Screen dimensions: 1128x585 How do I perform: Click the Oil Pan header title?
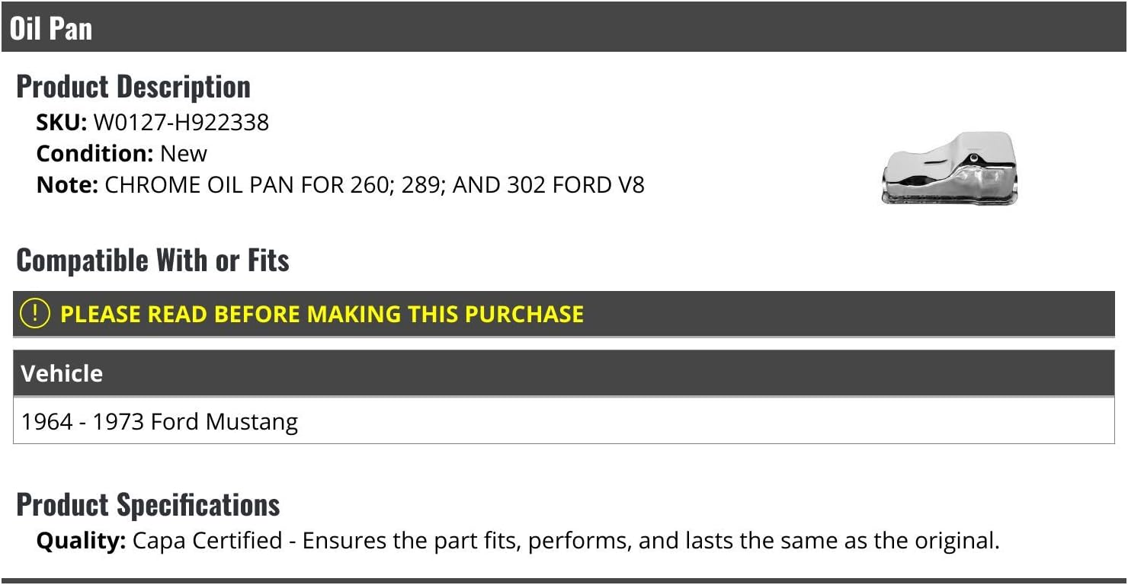pyautogui.click(x=51, y=28)
